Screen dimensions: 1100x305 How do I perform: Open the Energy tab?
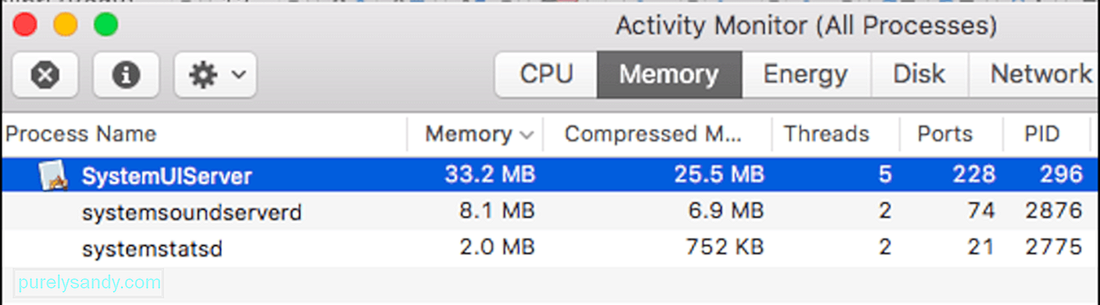click(806, 74)
